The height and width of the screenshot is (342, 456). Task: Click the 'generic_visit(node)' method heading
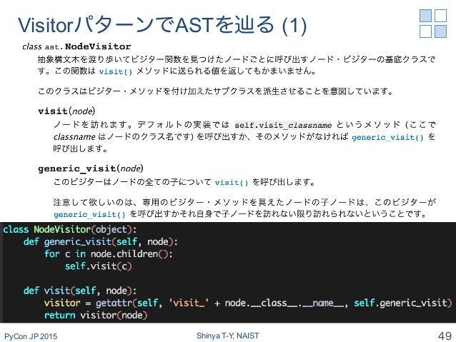(91, 169)
